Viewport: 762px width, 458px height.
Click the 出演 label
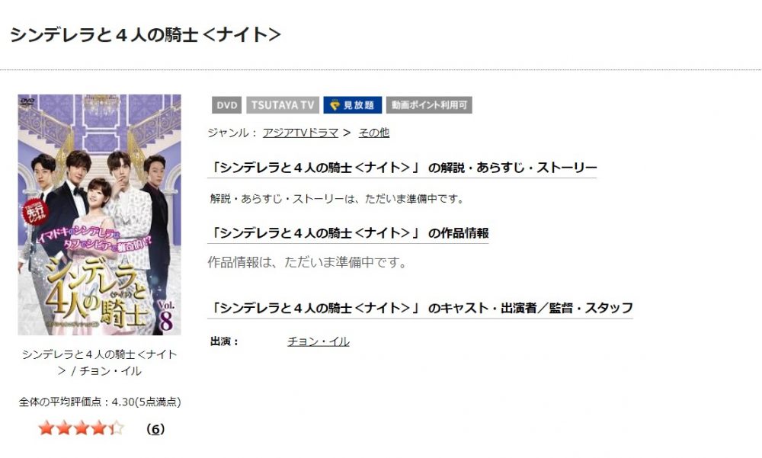click(225, 342)
